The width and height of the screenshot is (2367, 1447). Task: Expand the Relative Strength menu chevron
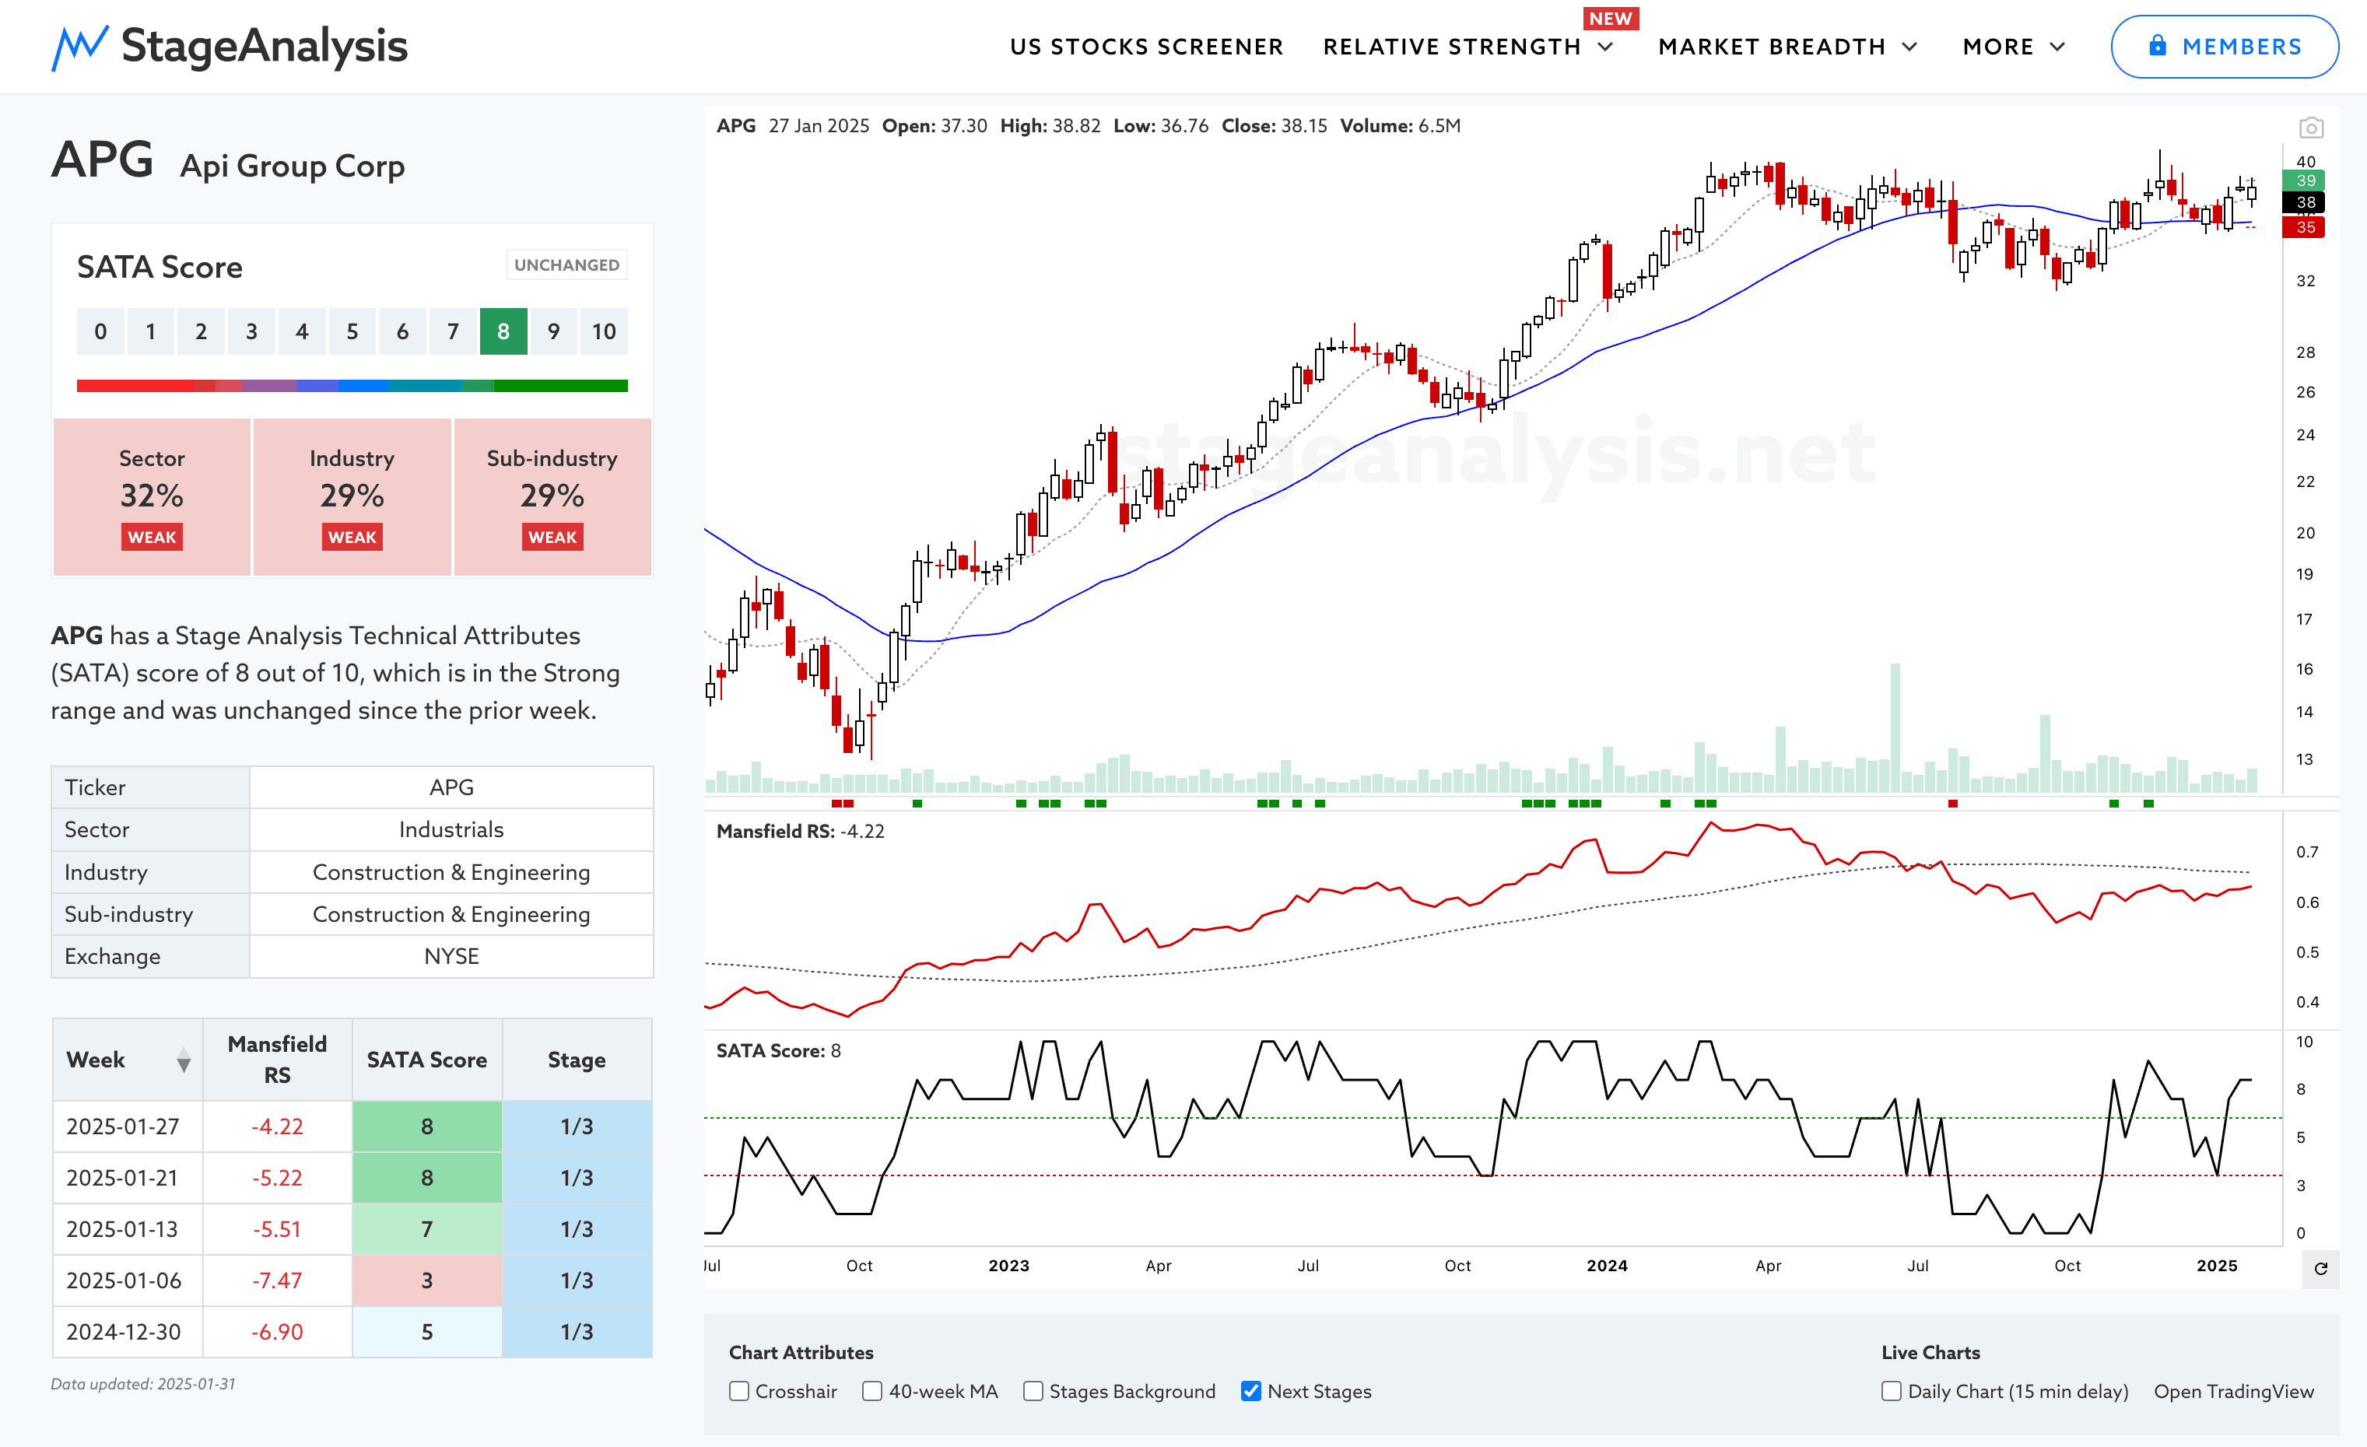tap(1605, 47)
